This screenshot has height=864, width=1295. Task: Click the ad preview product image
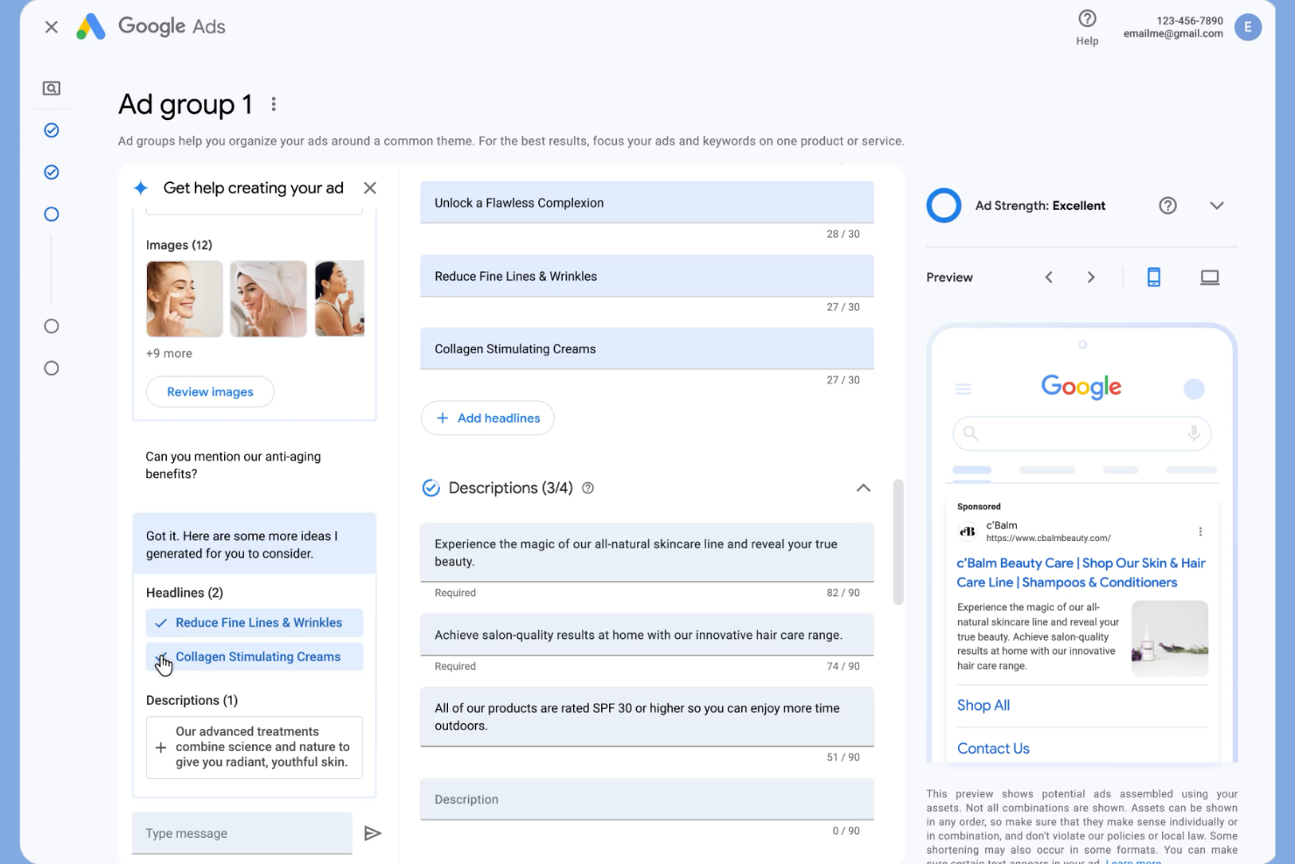(1170, 639)
